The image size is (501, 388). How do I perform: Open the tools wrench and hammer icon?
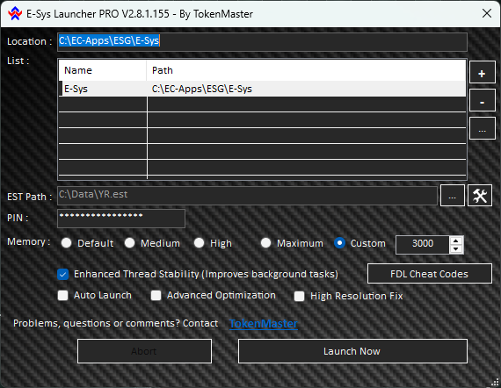point(480,196)
